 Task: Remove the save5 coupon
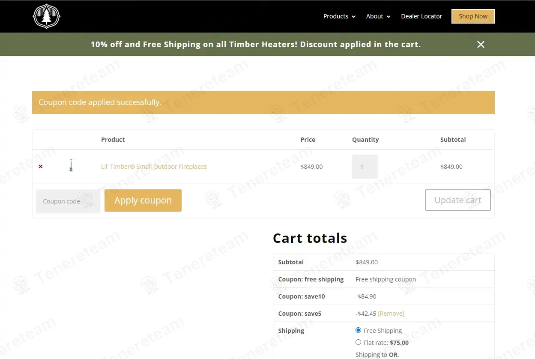[391, 314]
